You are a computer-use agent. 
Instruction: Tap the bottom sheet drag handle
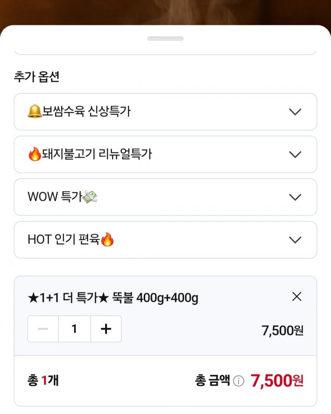pos(165,39)
